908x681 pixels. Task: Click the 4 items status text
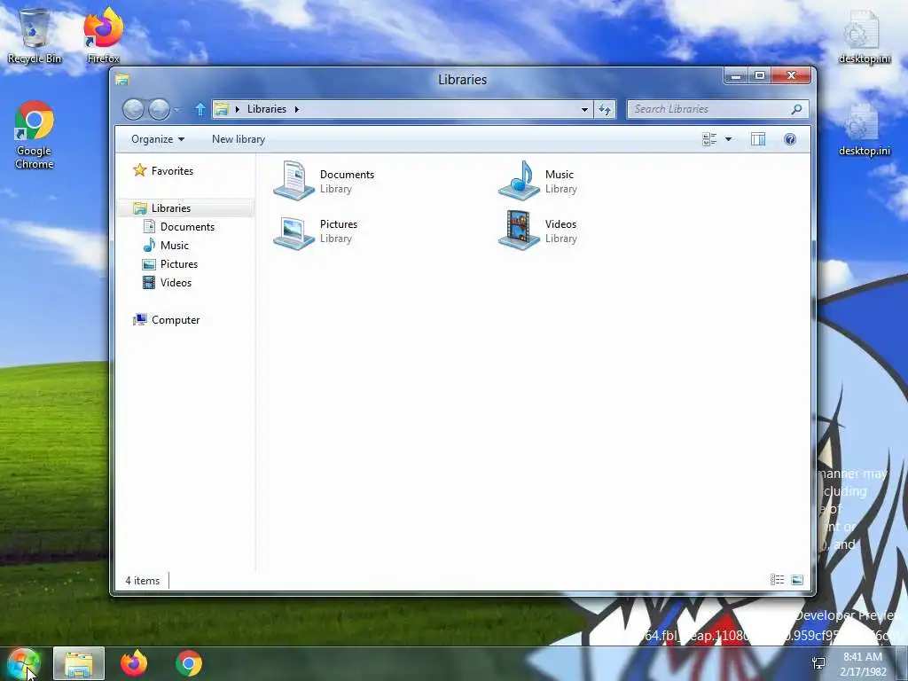[x=143, y=580]
